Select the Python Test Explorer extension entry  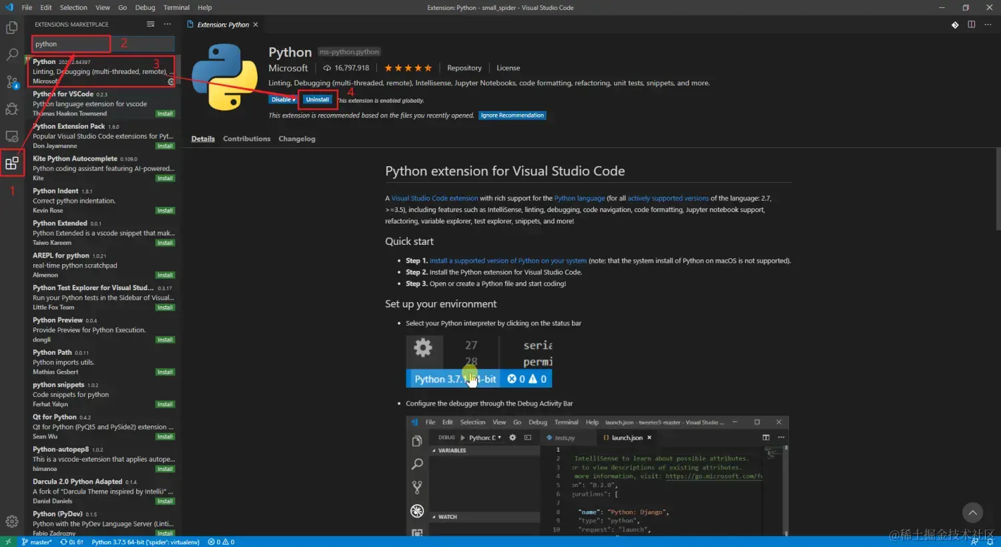(x=103, y=298)
